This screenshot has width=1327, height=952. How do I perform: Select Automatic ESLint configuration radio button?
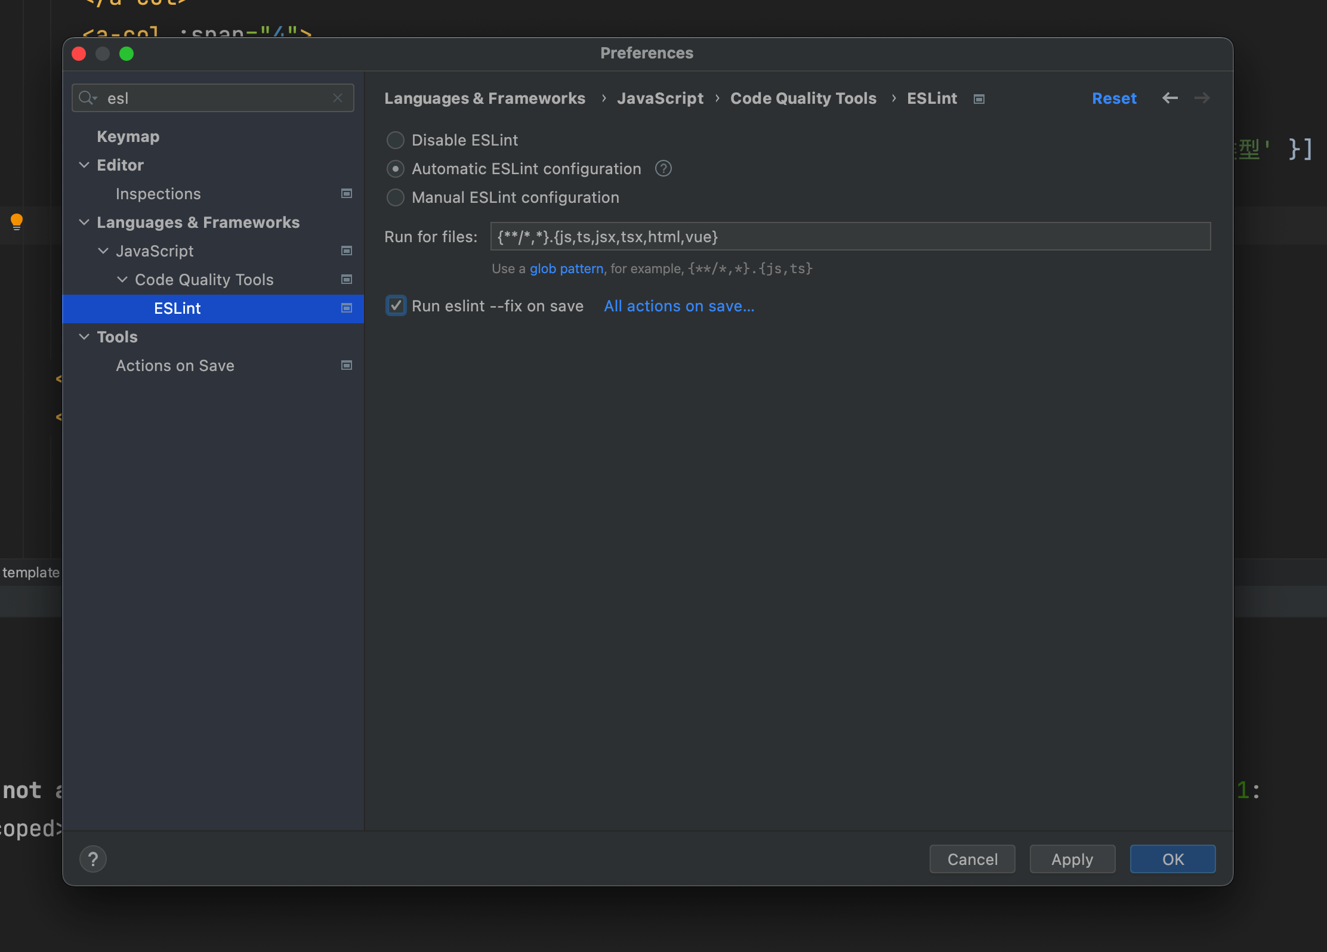pos(394,168)
